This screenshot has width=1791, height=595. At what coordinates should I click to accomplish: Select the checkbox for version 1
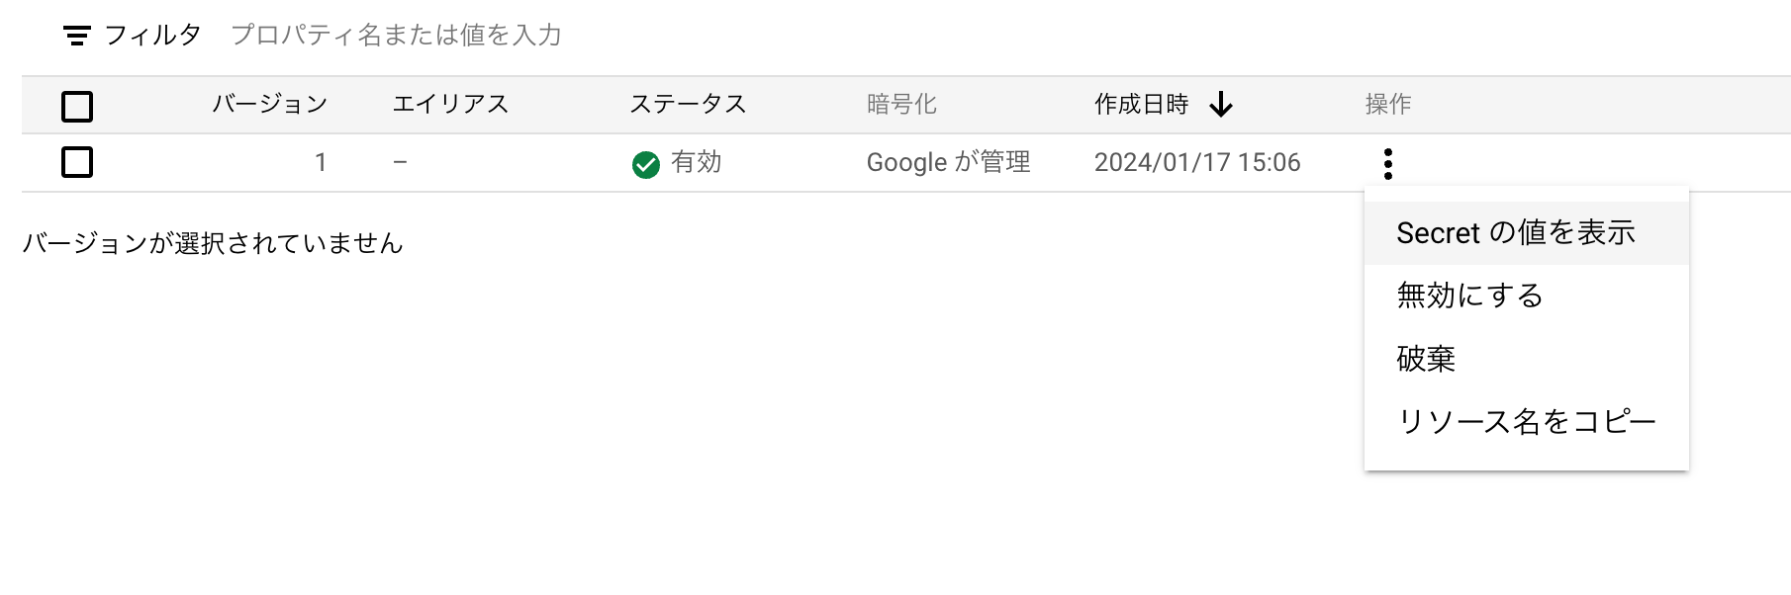(x=77, y=162)
